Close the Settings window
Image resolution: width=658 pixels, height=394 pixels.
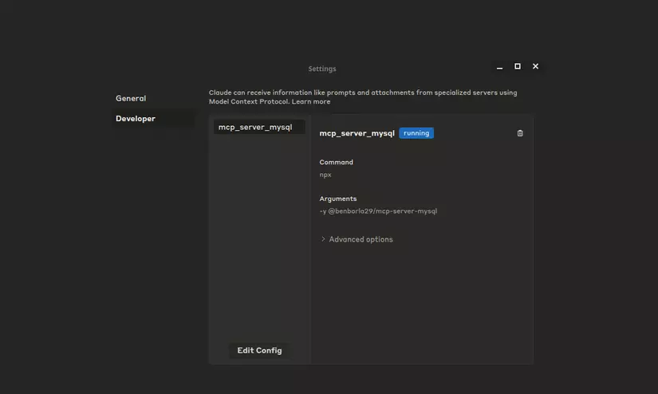point(535,66)
